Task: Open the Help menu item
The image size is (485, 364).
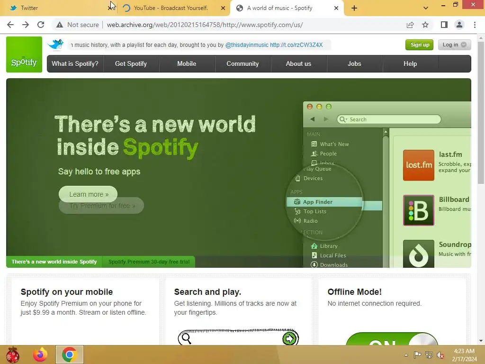Action: pyautogui.click(x=410, y=64)
